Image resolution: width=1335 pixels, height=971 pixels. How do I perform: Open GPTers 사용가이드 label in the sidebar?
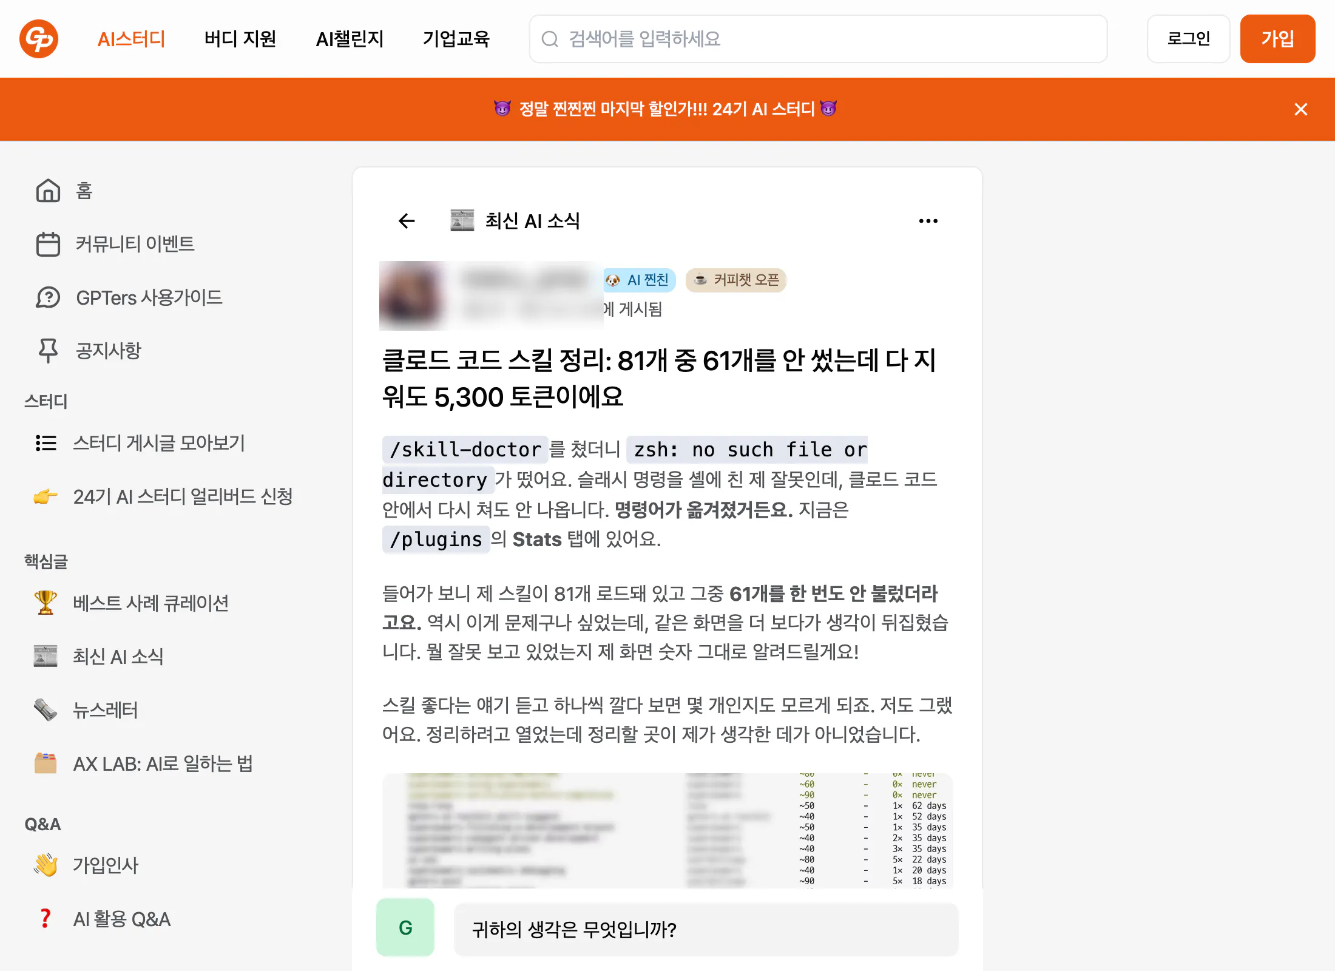(x=149, y=297)
